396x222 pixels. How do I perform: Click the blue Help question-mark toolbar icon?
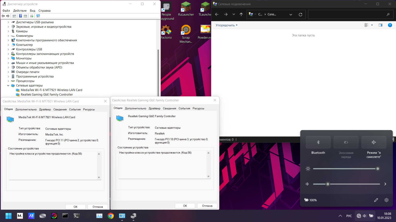[20, 16]
